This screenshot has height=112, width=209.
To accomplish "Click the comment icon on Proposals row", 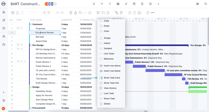I will [18, 28].
